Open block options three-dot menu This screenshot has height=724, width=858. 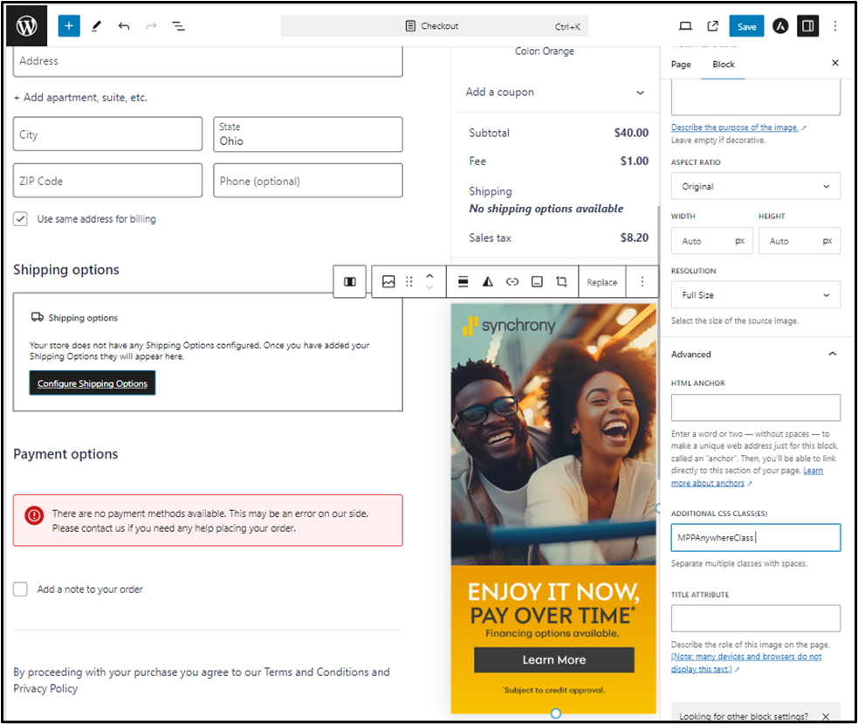point(642,282)
